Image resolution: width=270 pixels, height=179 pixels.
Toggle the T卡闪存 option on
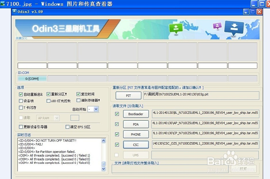21,107
